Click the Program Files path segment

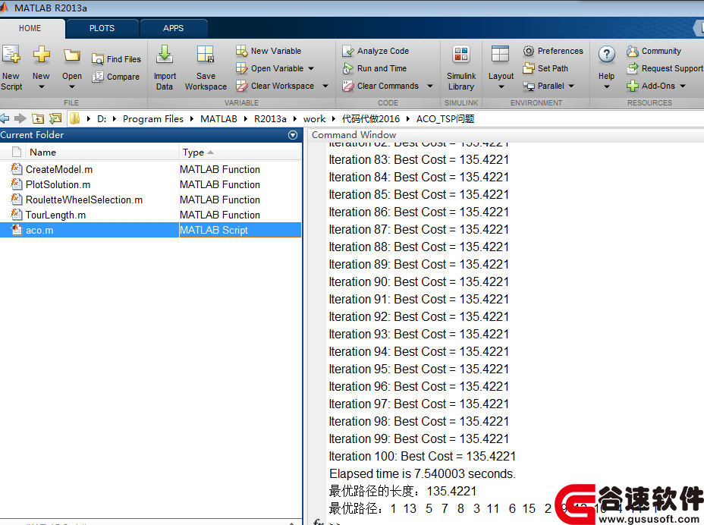[x=153, y=119]
